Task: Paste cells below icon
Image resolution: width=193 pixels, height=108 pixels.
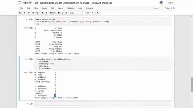Action: 37,13
